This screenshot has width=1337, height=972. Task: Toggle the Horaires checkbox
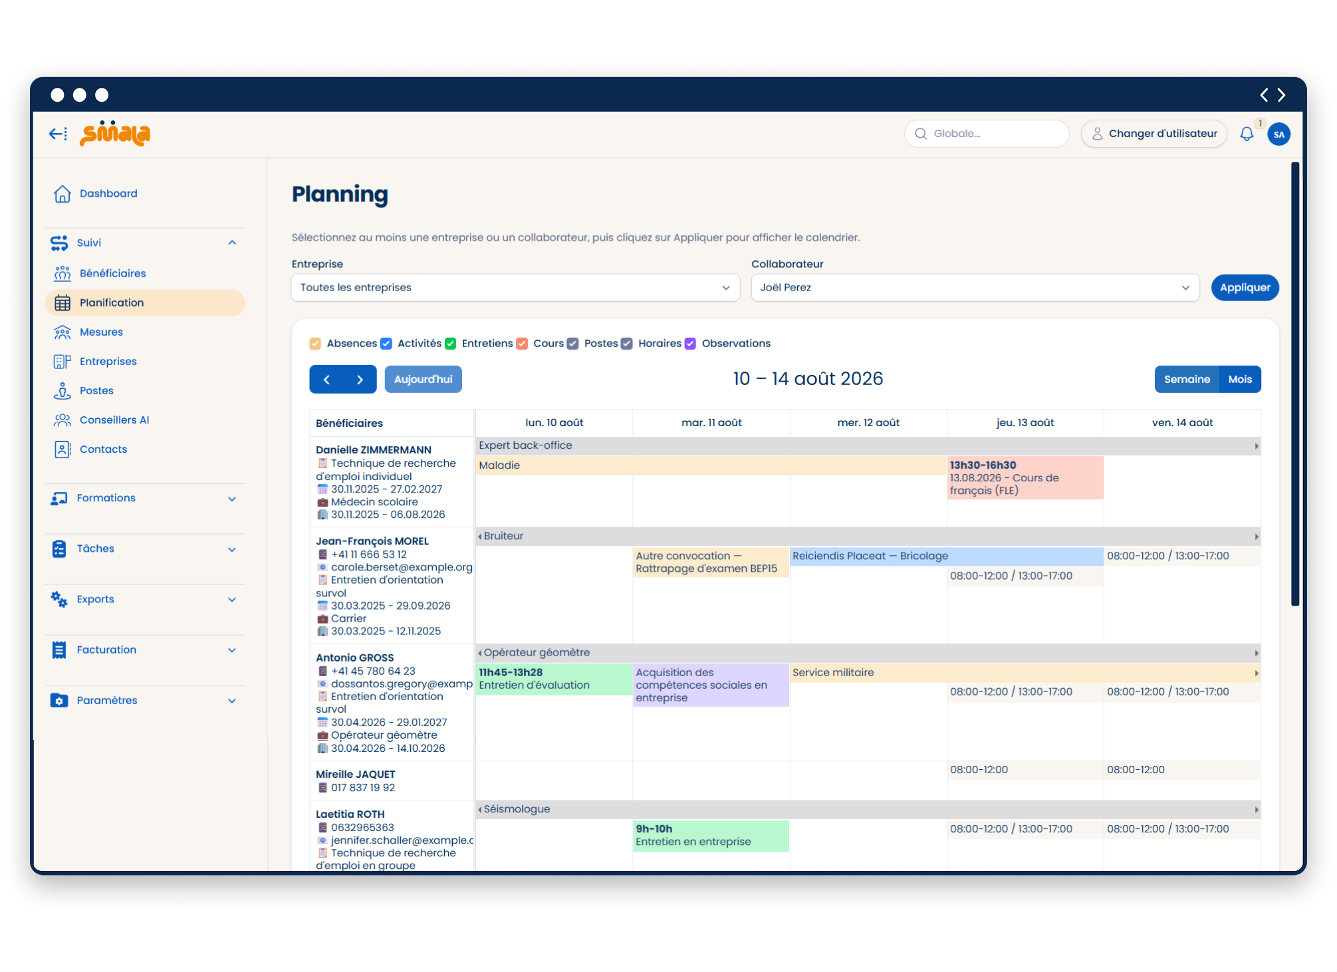pyautogui.click(x=627, y=344)
